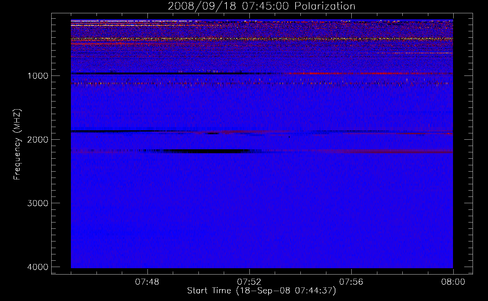Click the yellow band near the spectrogram top
Image resolution: width=488 pixels, height=301 pixels.
pos(262,39)
